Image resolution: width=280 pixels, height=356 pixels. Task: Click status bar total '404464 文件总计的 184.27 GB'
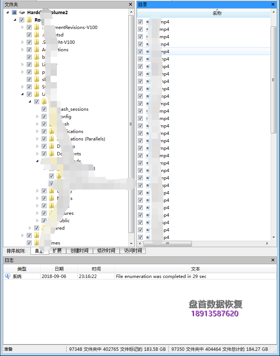click(236, 349)
